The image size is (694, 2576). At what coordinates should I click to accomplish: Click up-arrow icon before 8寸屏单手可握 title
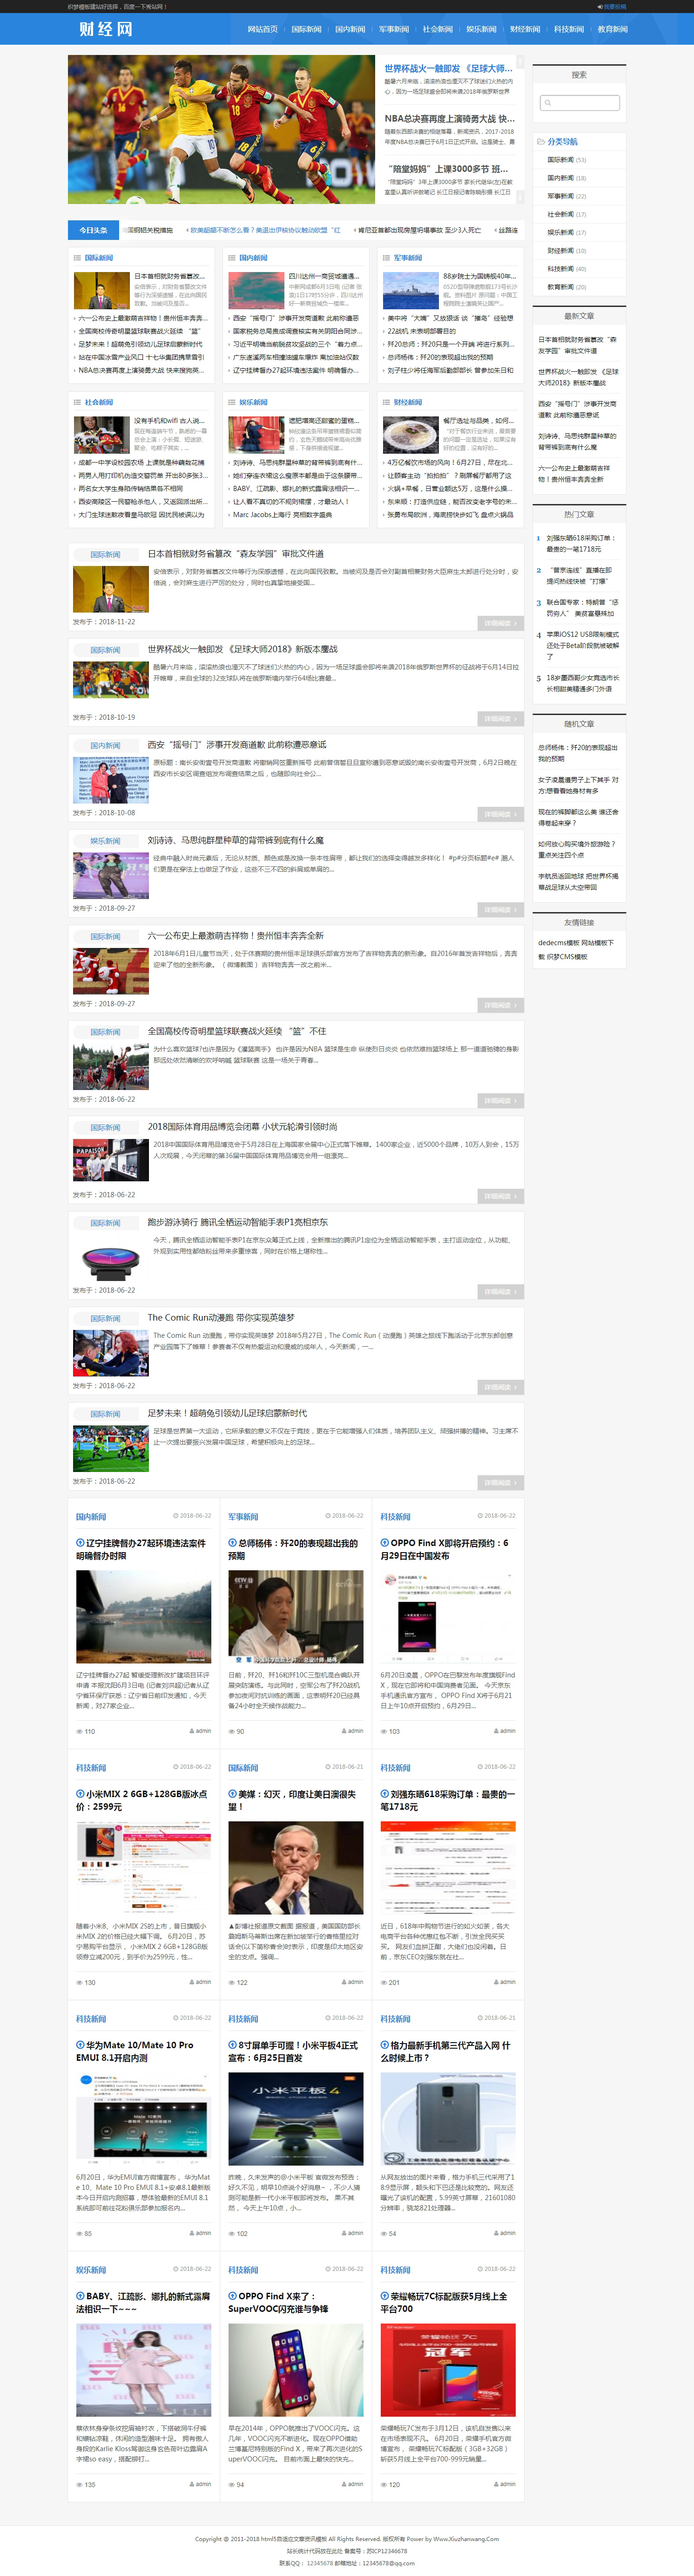pyautogui.click(x=233, y=2045)
